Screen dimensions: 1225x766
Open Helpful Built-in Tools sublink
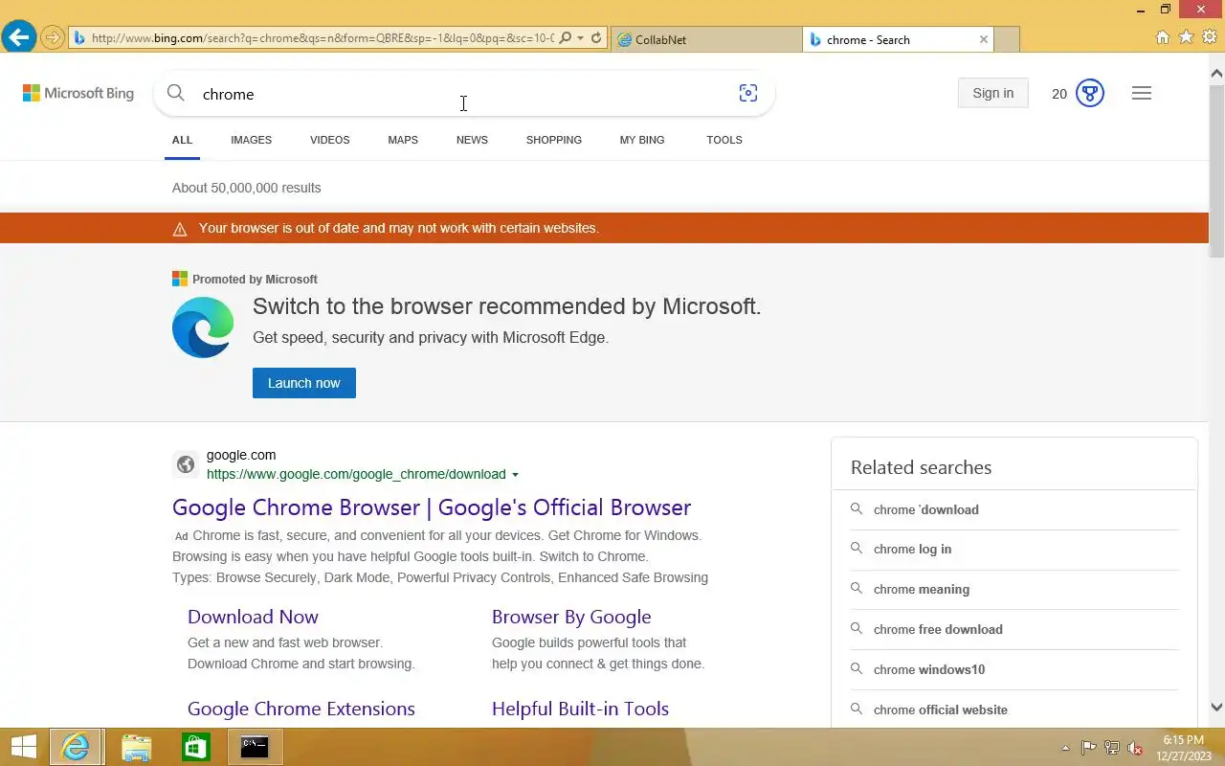tap(580, 709)
